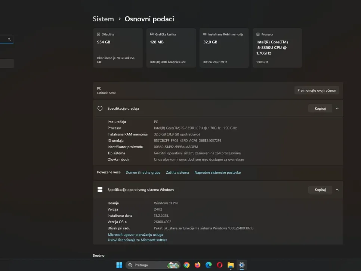Click Preimenujte ovaj računar button
Viewport: 361px width, 271px height.
317,91
